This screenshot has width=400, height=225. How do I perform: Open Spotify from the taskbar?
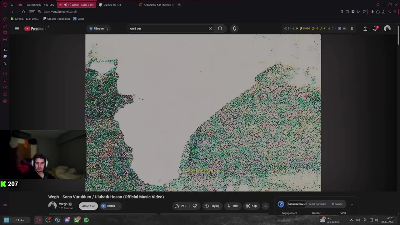point(86,220)
